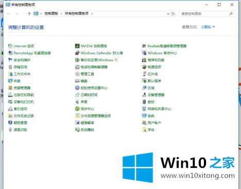
Task: Go forward to next location
Action: [x=17, y=13]
